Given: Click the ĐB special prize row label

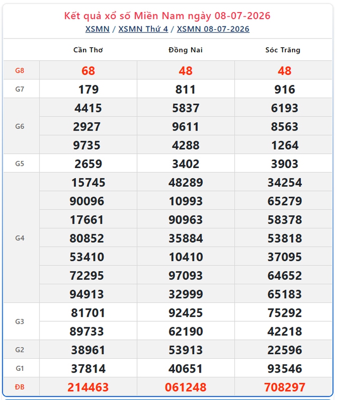Looking at the screenshot, I should 19,387.
